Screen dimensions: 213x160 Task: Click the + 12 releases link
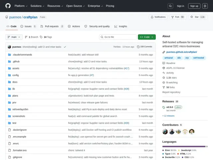(168, 116)
